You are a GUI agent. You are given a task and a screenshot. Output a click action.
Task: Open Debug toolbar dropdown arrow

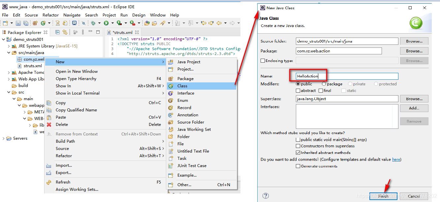click(x=99, y=23)
